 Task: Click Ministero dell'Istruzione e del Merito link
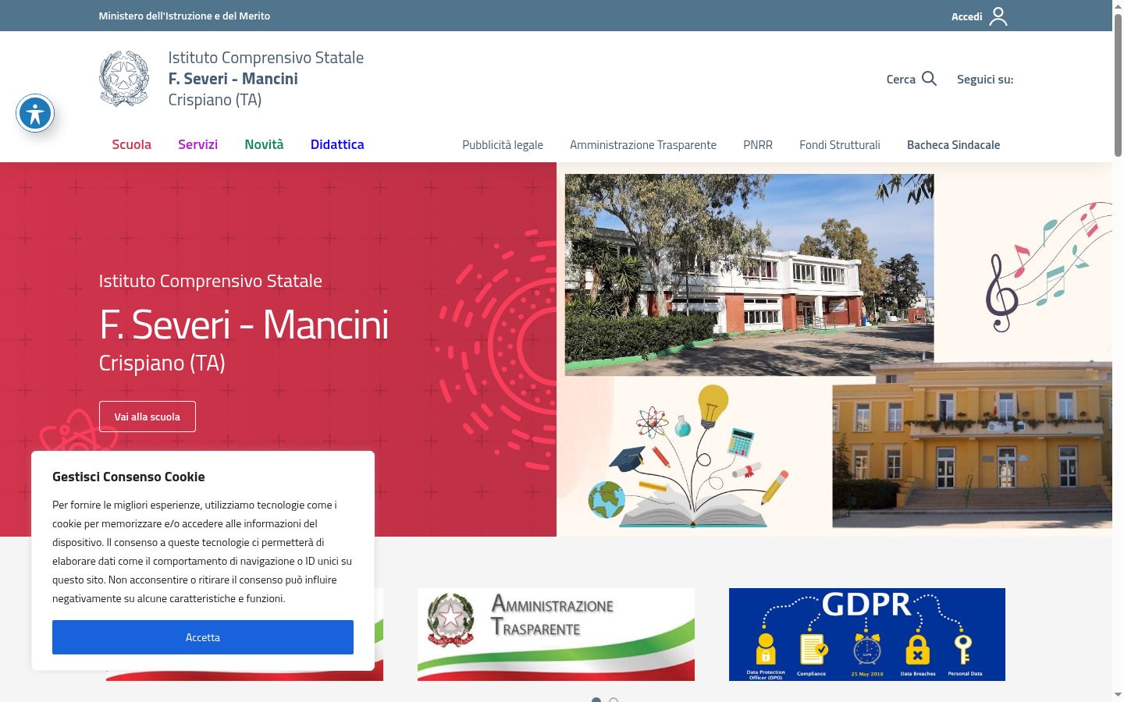[184, 16]
